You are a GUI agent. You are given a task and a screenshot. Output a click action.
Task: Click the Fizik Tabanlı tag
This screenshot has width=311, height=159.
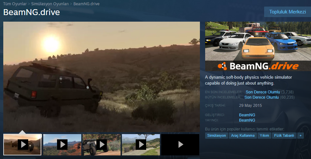284,136
